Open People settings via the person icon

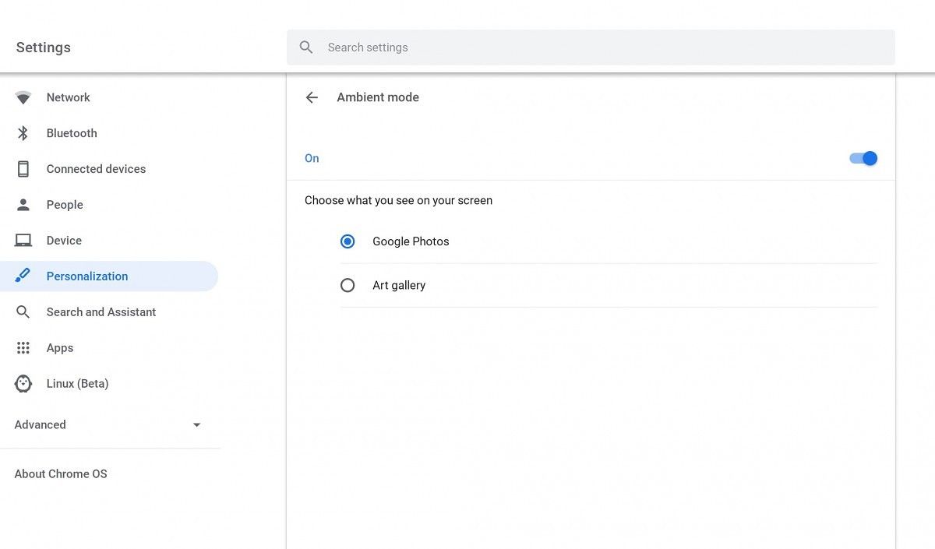coord(23,204)
